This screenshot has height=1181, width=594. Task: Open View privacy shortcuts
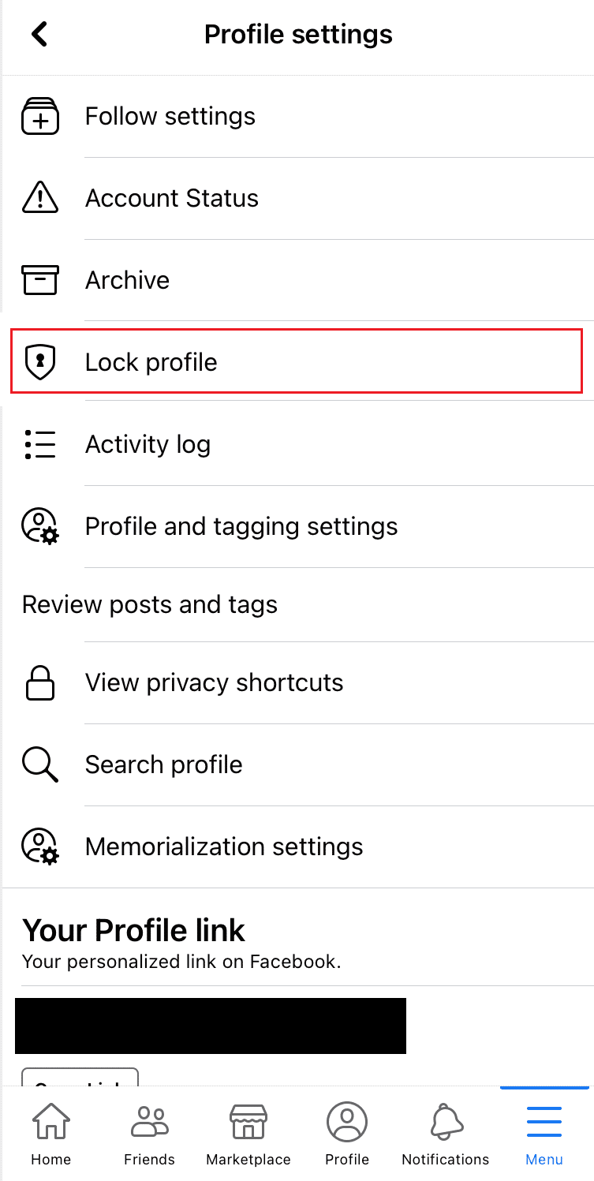coord(214,683)
